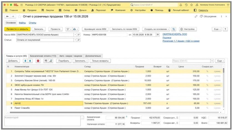
Task: Open the Персонал menu
Action: pyautogui.click(x=99, y=10)
